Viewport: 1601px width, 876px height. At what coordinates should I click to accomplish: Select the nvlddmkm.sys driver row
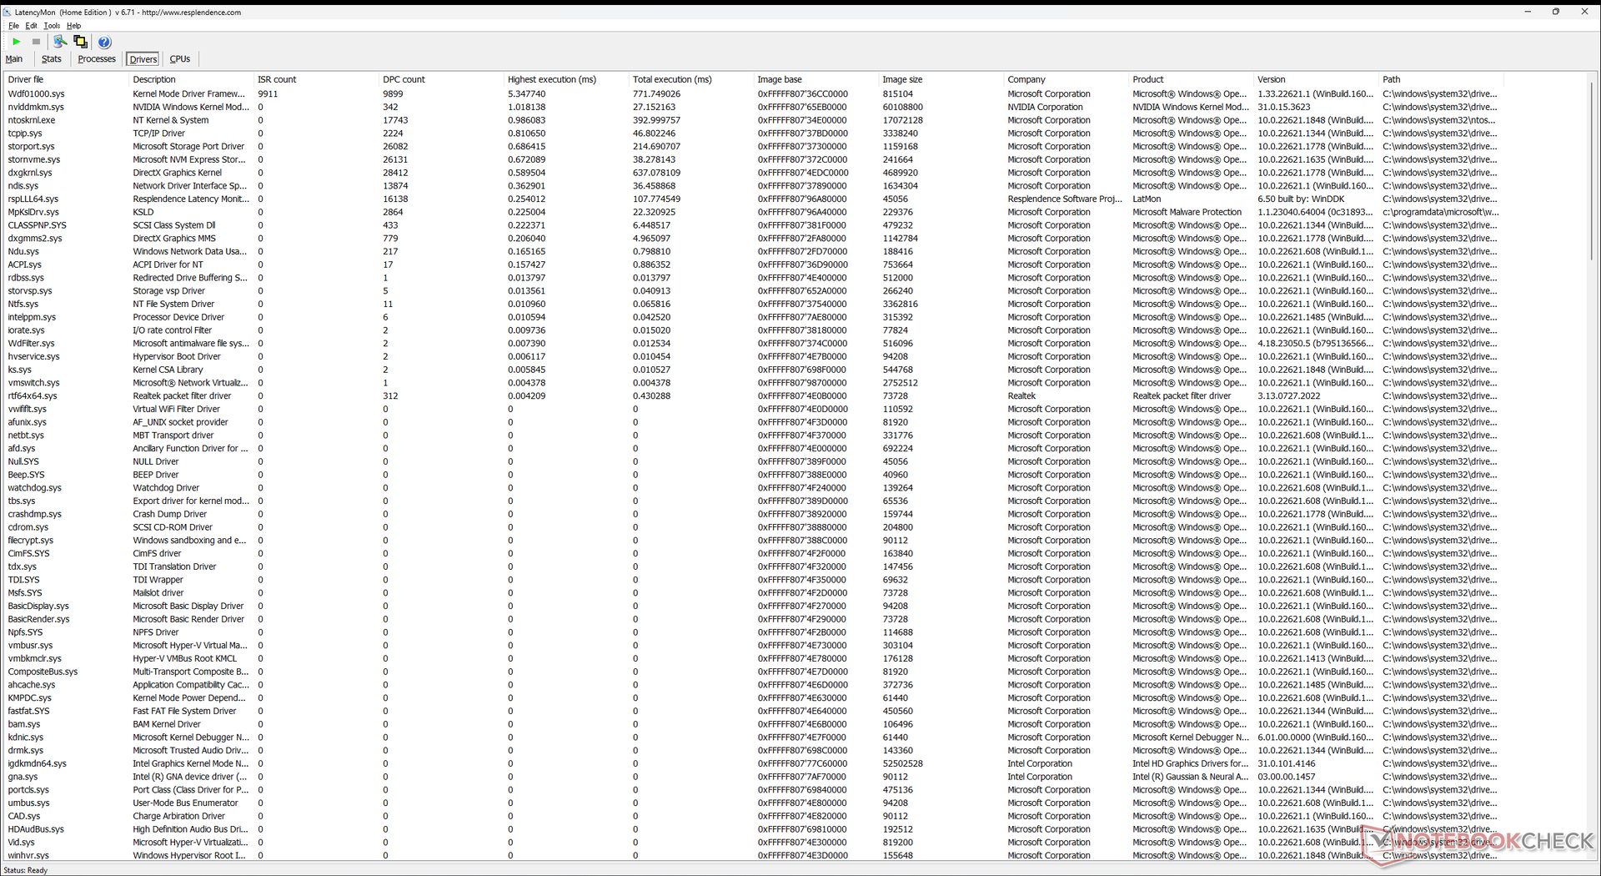(x=754, y=107)
